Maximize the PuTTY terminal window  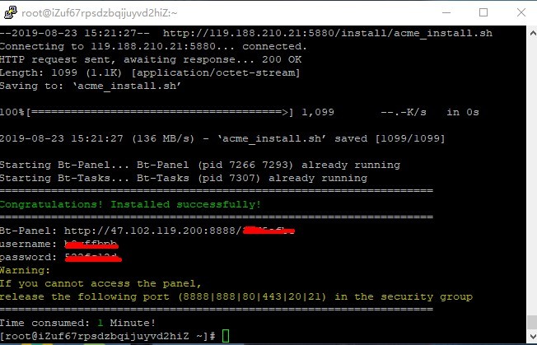(483, 12)
